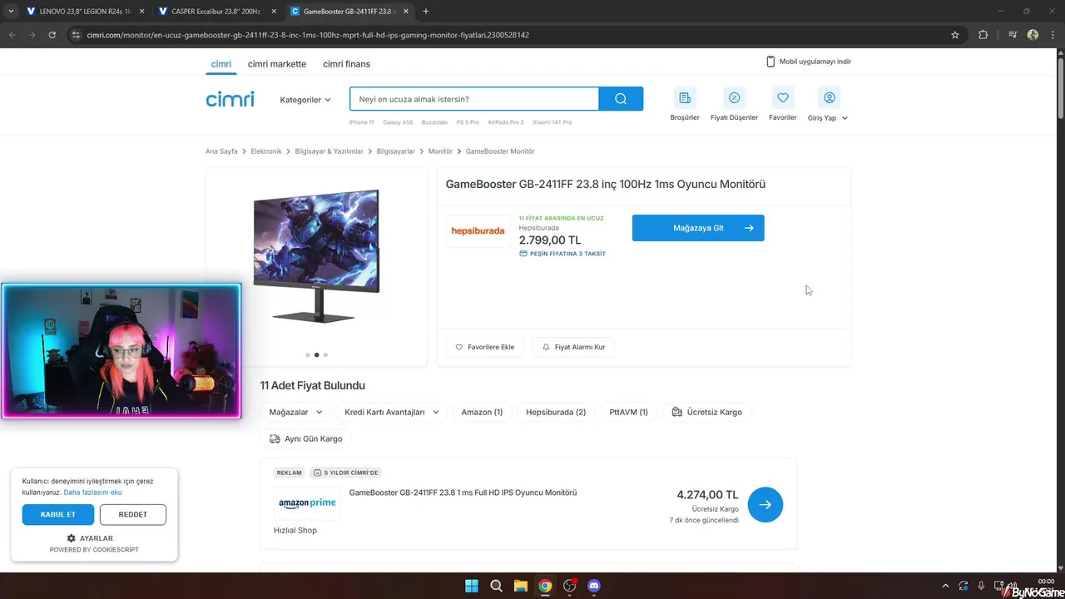1065x599 pixels.
Task: Click the product search input field
Action: pos(474,99)
